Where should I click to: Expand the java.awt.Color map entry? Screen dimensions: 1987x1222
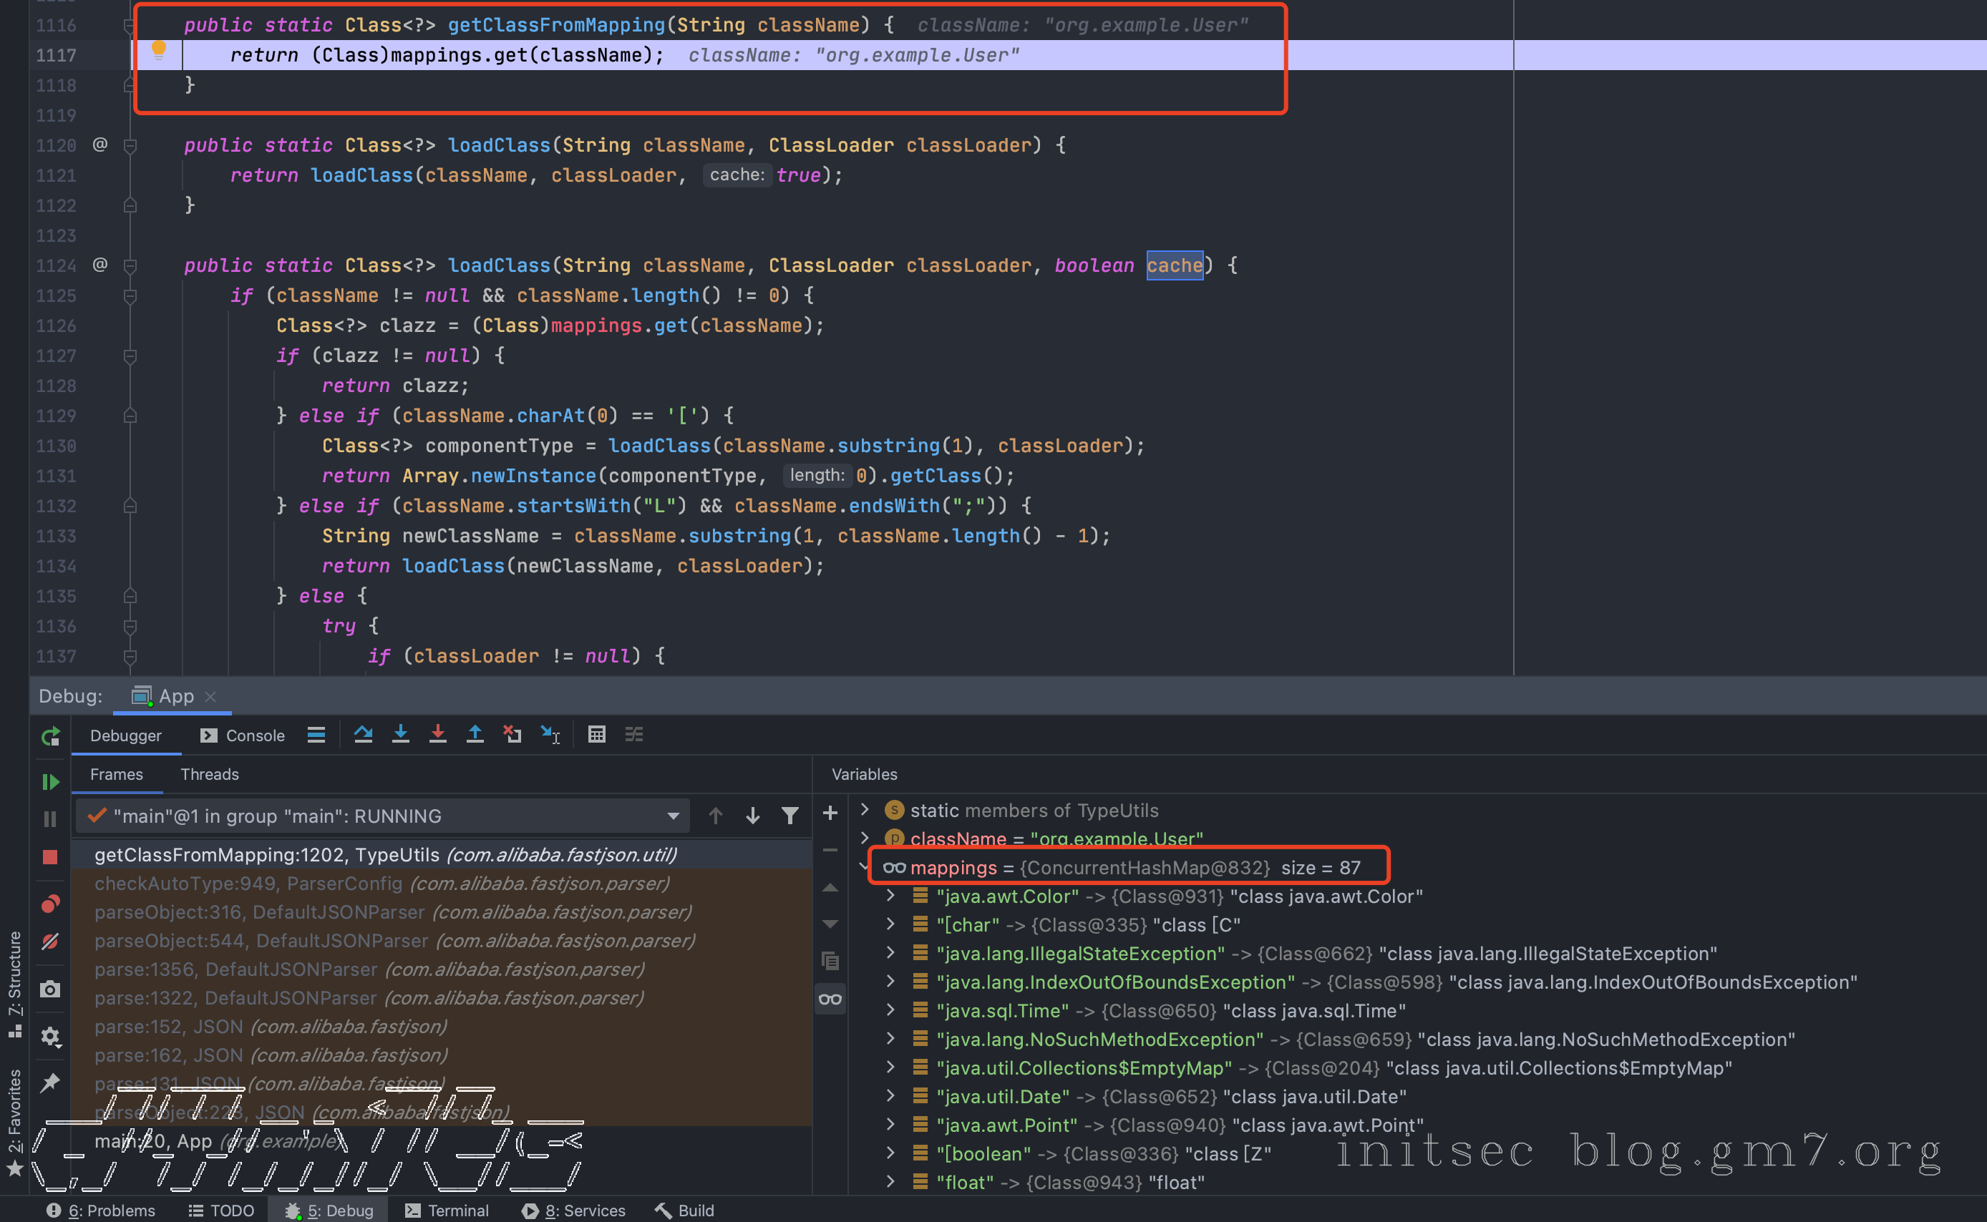(x=890, y=896)
